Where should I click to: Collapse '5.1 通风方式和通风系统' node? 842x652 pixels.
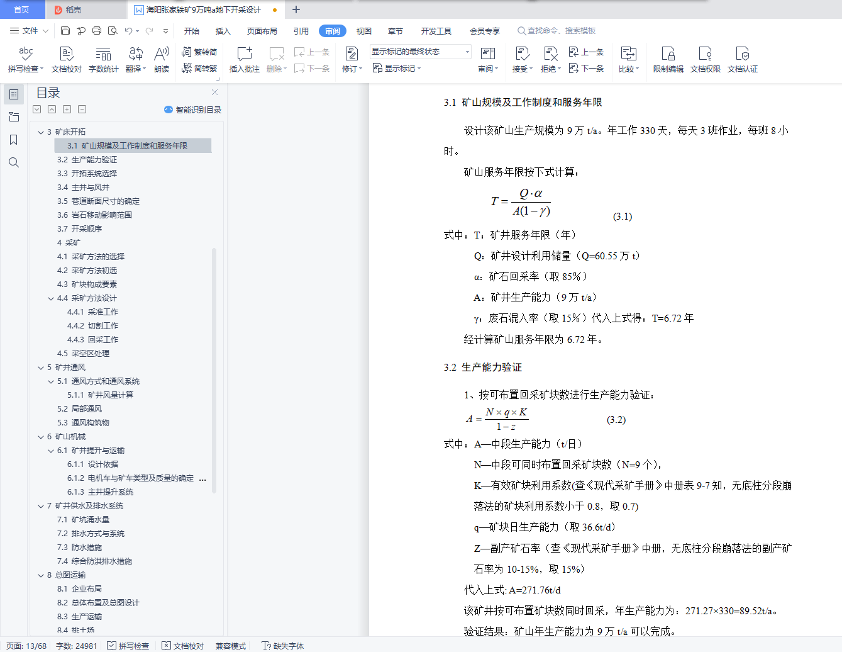tap(51, 381)
